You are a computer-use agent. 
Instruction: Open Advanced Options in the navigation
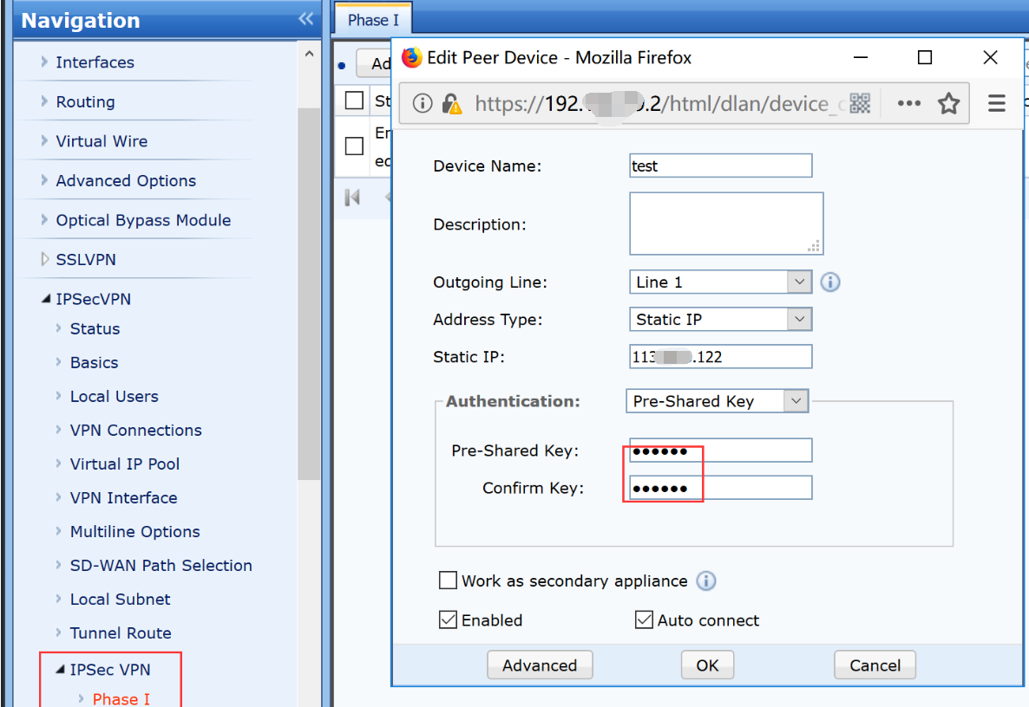126,181
